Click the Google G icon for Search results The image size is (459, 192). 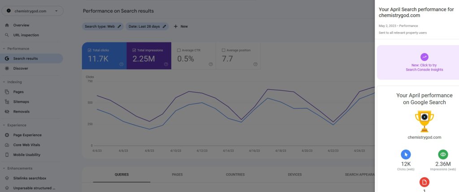coord(7,58)
